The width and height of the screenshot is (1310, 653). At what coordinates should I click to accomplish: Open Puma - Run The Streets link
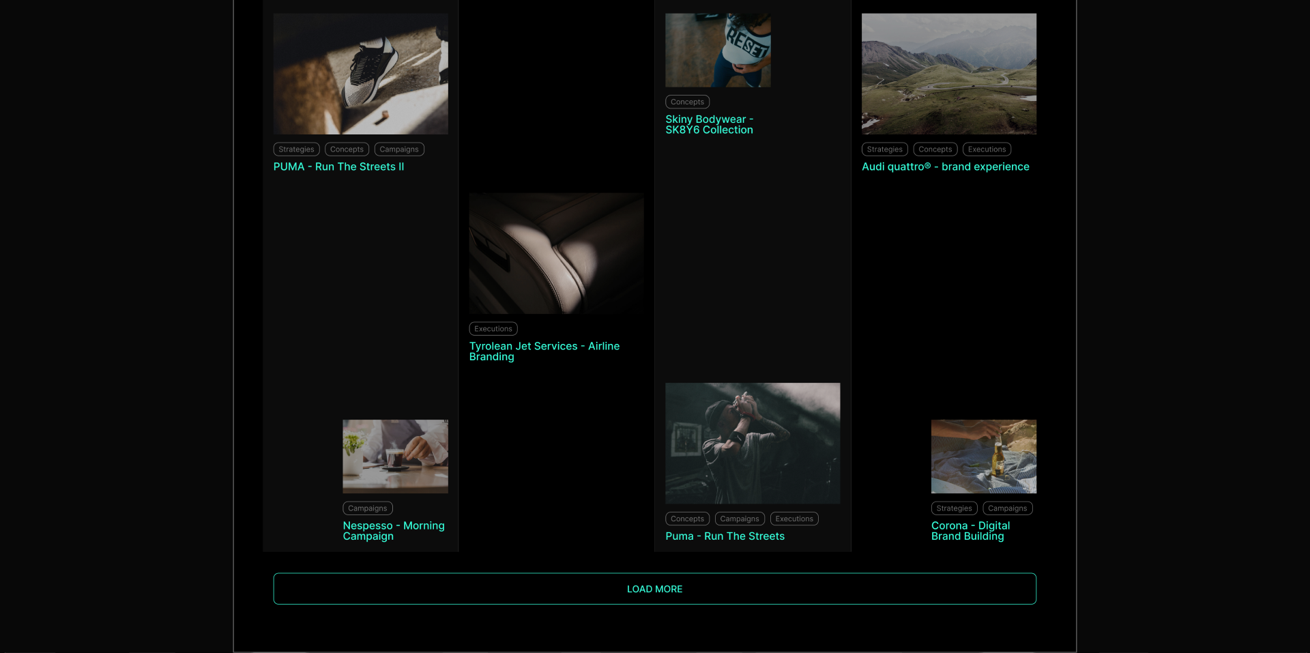[725, 536]
